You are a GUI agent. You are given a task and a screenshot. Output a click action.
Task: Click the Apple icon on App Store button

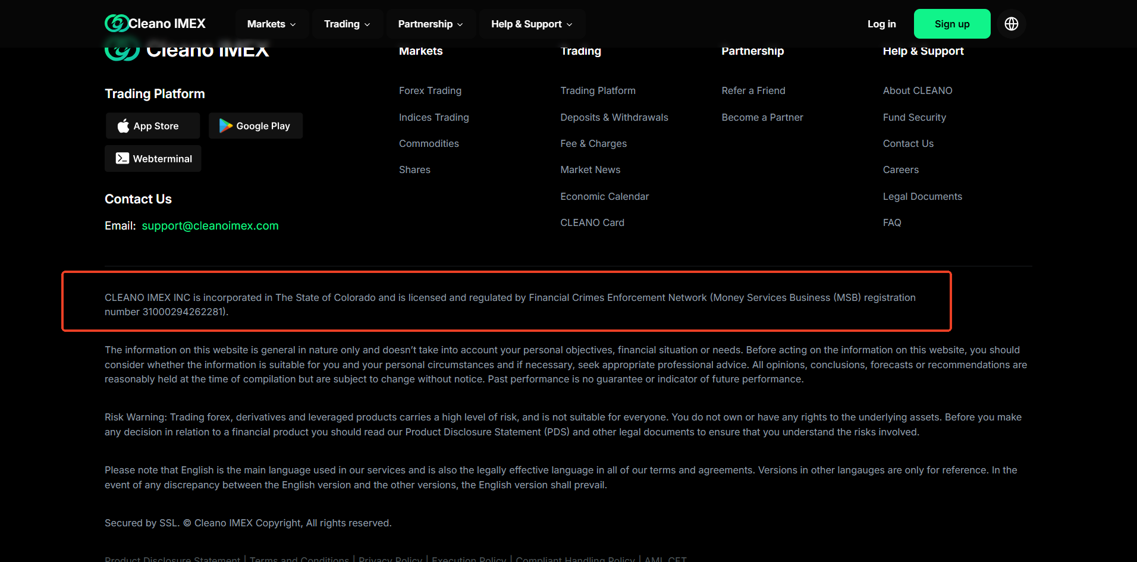(123, 126)
